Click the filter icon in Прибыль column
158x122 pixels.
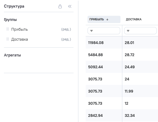92,31
